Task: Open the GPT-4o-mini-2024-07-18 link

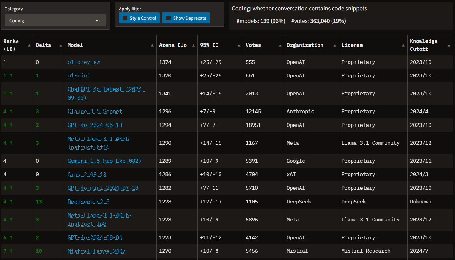Action: [103, 188]
